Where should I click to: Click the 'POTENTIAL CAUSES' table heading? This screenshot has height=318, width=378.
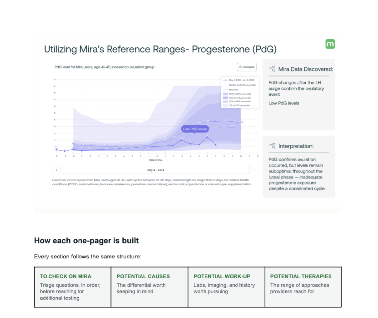(x=143, y=276)
